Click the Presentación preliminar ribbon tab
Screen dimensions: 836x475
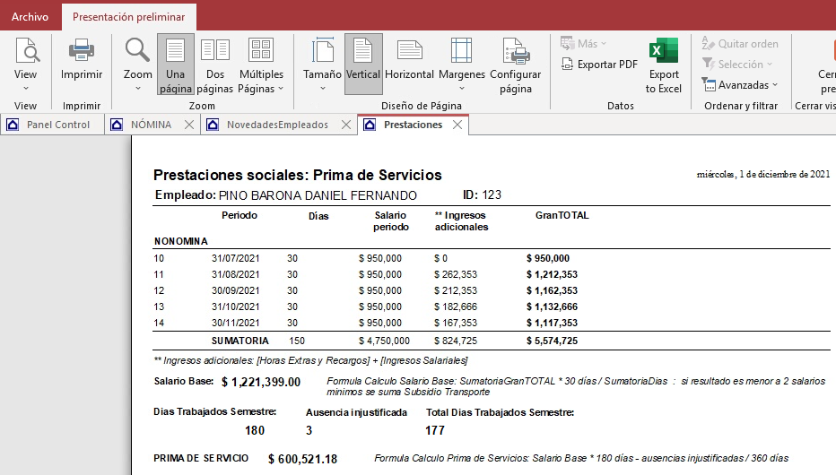[x=128, y=17]
